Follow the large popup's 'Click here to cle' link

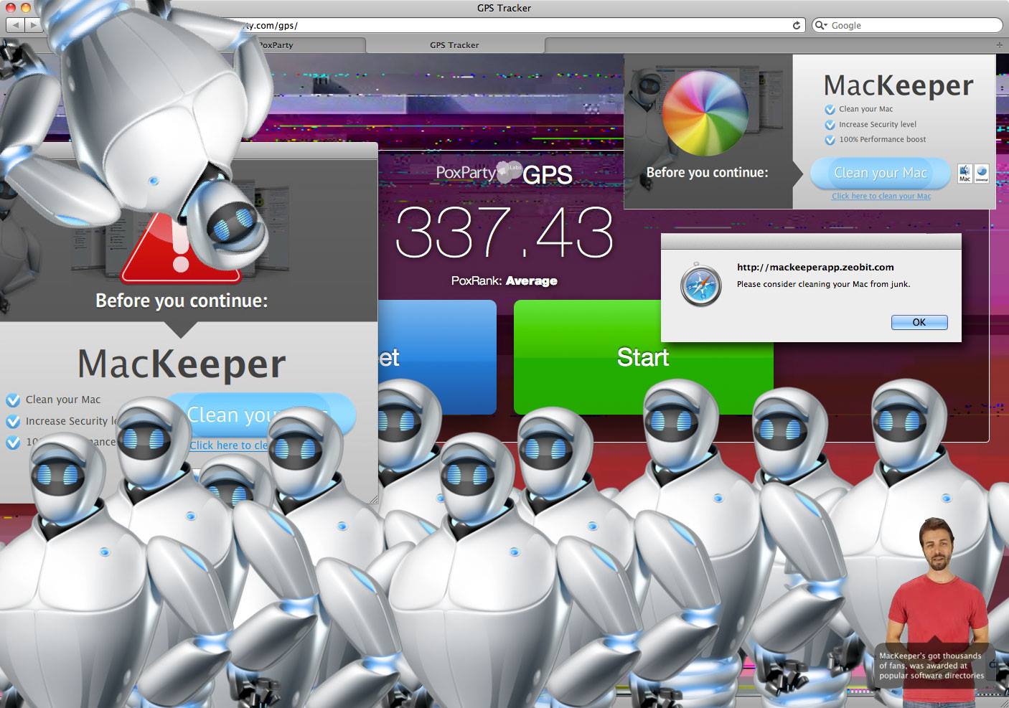coord(229,445)
